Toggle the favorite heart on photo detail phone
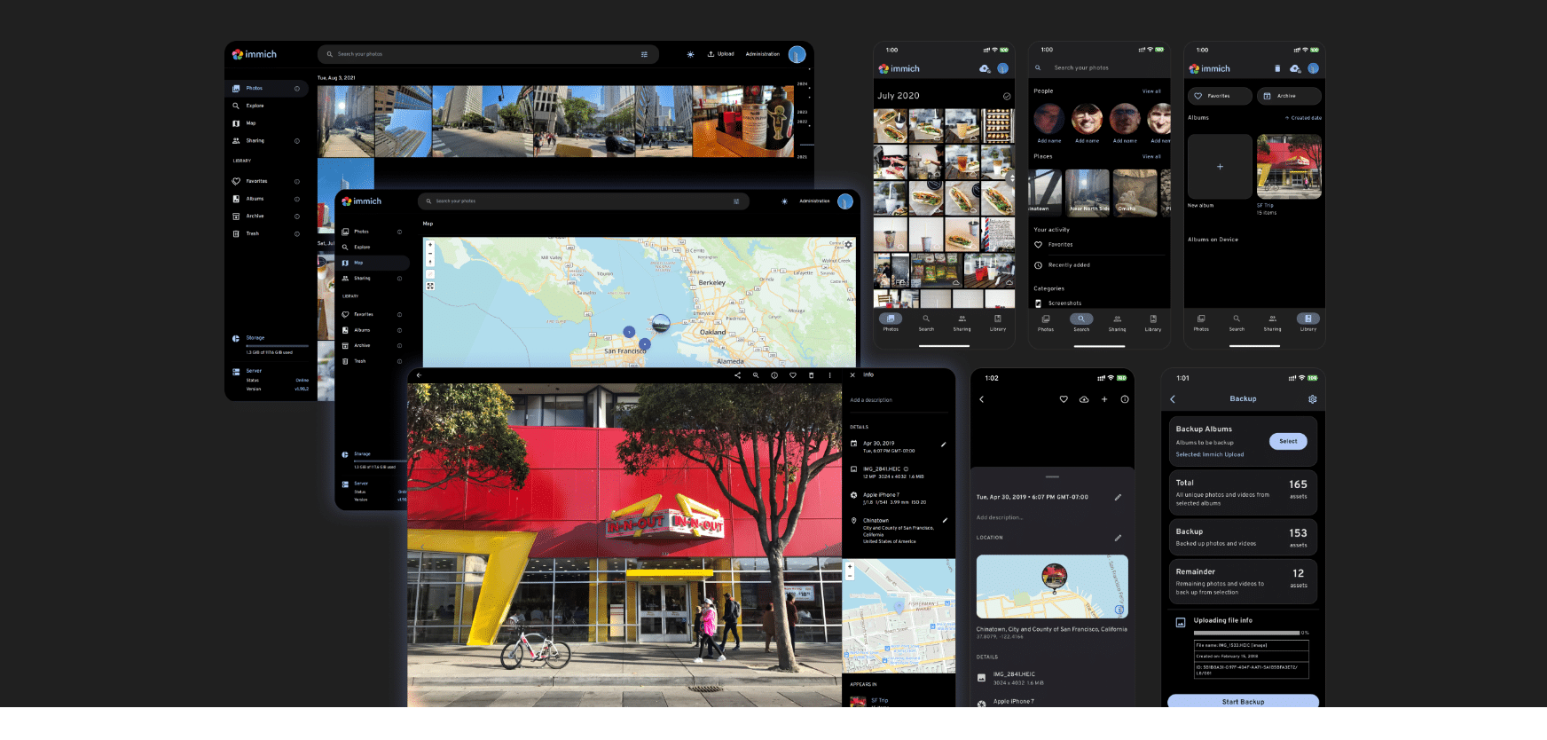1547x740 pixels. (x=1064, y=399)
